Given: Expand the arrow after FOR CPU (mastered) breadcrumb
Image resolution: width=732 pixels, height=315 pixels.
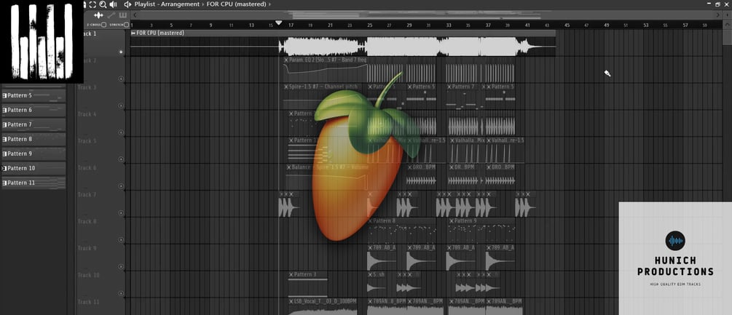Looking at the screenshot, I should [x=269, y=4].
